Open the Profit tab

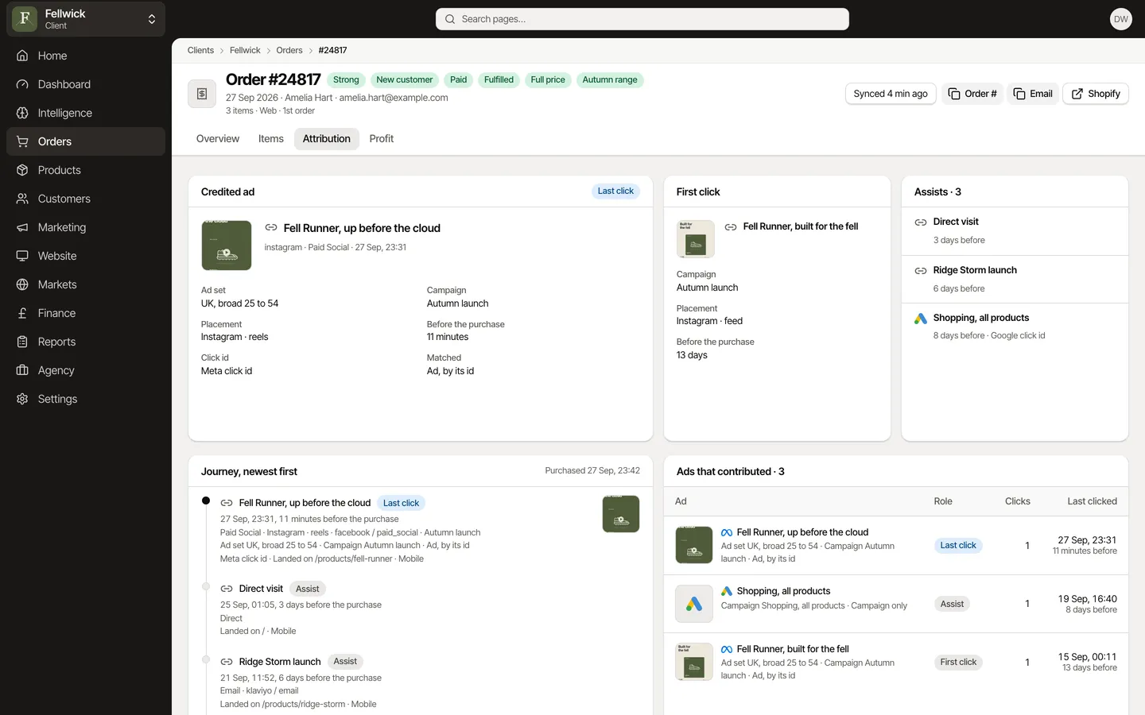(382, 139)
